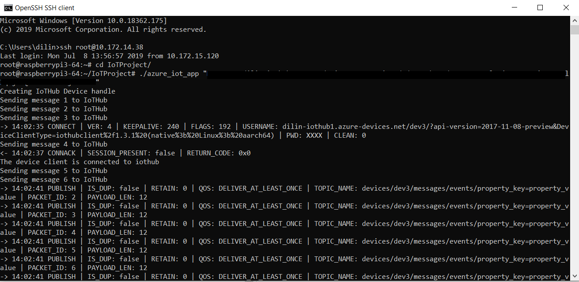
Task: Click the OpenSSH console icon in title bar
Action: pos(8,8)
